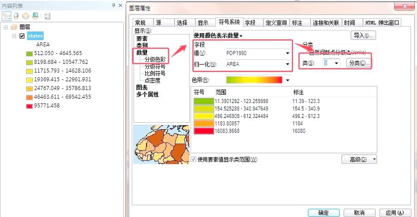Select 多个属性 in the display list
Screen dimensions: 417x217
pos(147,94)
